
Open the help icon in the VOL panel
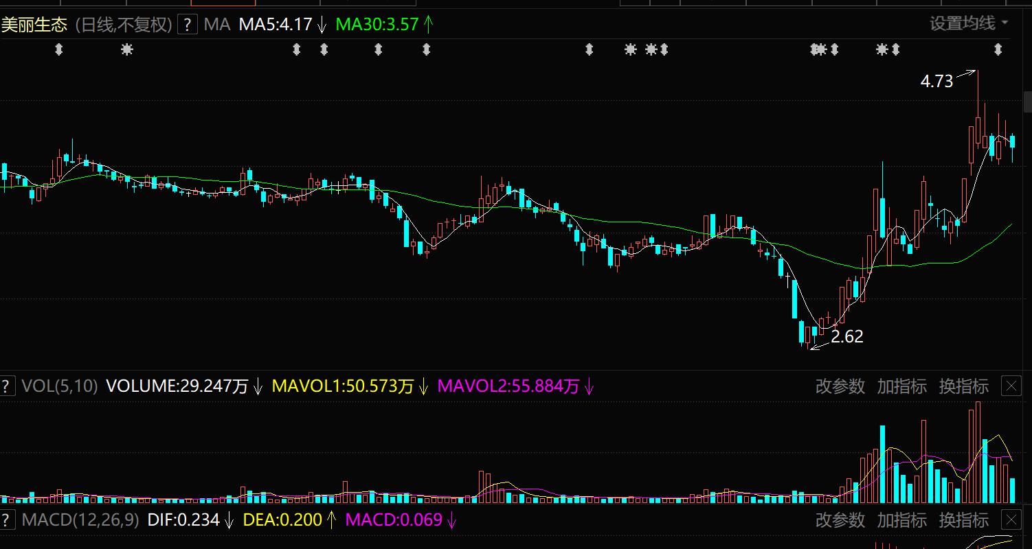click(x=7, y=386)
